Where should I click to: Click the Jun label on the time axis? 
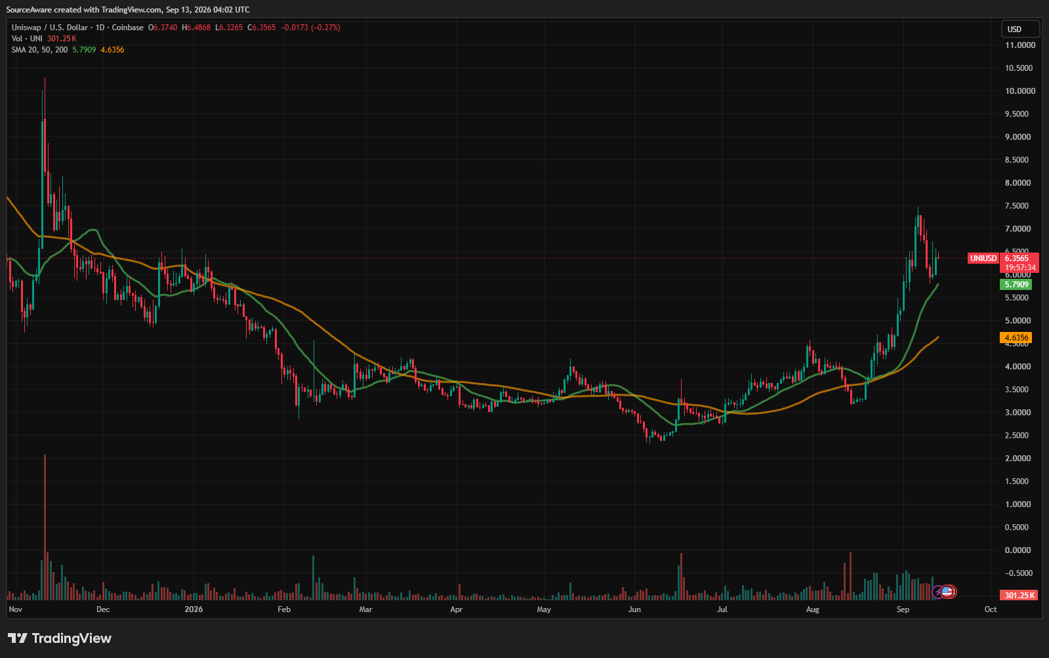point(634,609)
